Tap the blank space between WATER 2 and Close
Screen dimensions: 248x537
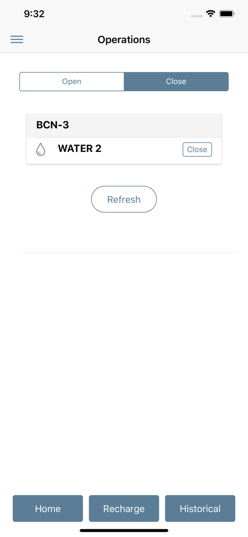(x=142, y=150)
